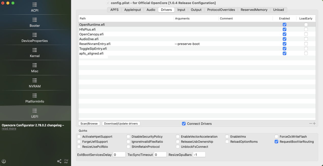Enable LoadEarly for OpenRuntime.efi
This screenshot has width=323, height=166.
tap(306, 25)
